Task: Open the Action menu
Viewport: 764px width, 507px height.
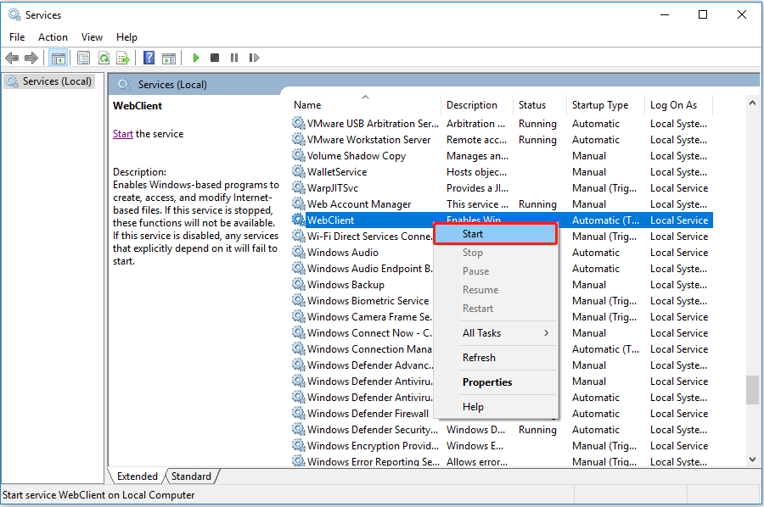Action: point(53,37)
